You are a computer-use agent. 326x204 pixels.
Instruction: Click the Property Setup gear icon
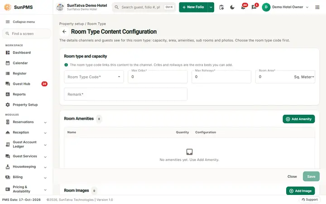pos(8,105)
